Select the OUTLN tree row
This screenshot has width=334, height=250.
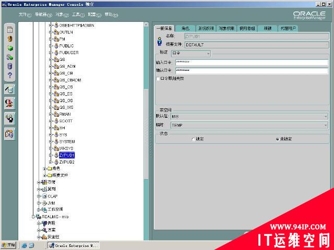[66, 32]
